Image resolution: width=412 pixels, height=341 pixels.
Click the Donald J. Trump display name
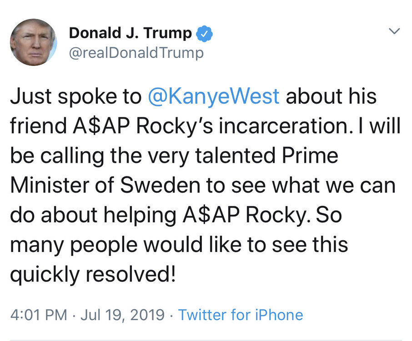131,33
